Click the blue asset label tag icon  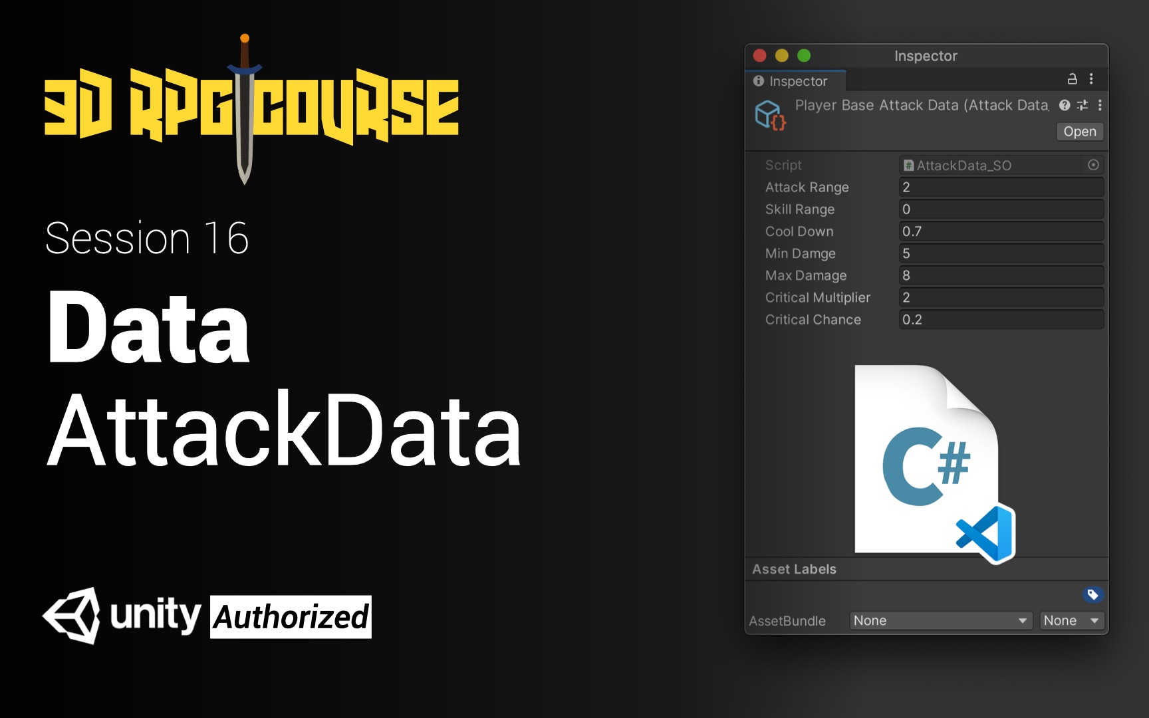[x=1092, y=595]
